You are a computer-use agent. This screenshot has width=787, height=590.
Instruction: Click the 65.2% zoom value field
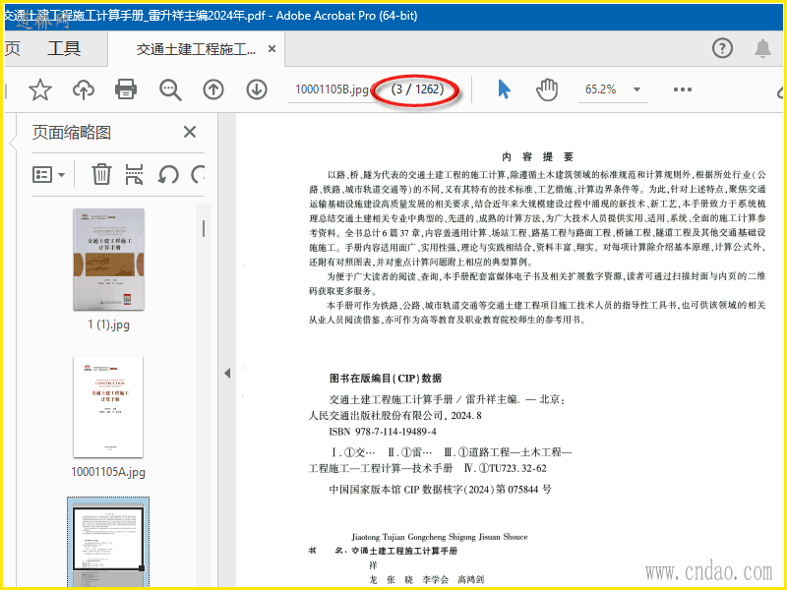pos(600,89)
